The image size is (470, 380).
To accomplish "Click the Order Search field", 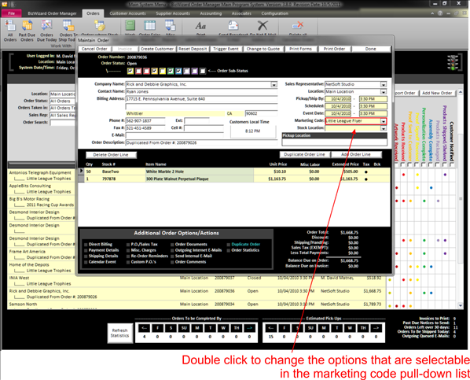I will (x=62, y=123).
